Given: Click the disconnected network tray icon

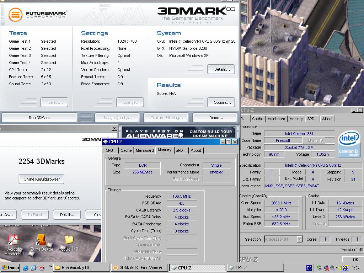Looking at the screenshot, I should 326,268.
